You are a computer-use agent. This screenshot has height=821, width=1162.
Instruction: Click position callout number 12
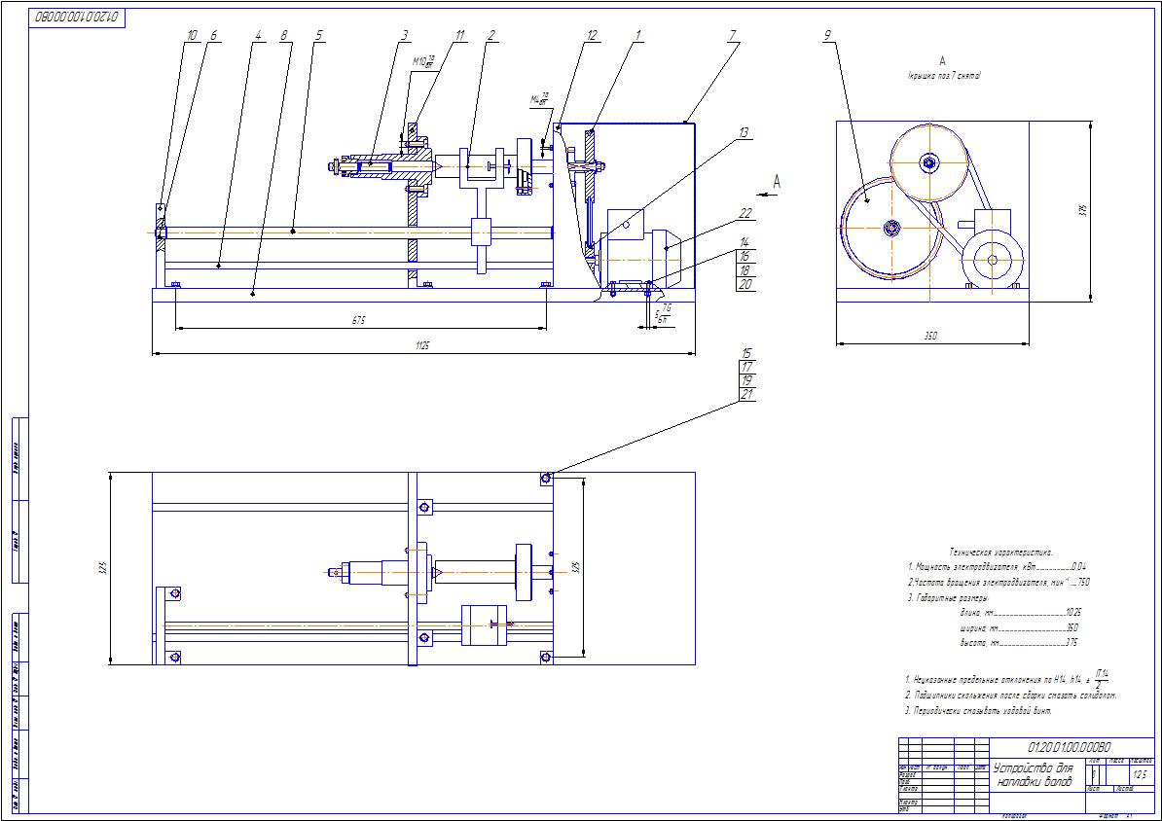(x=591, y=35)
